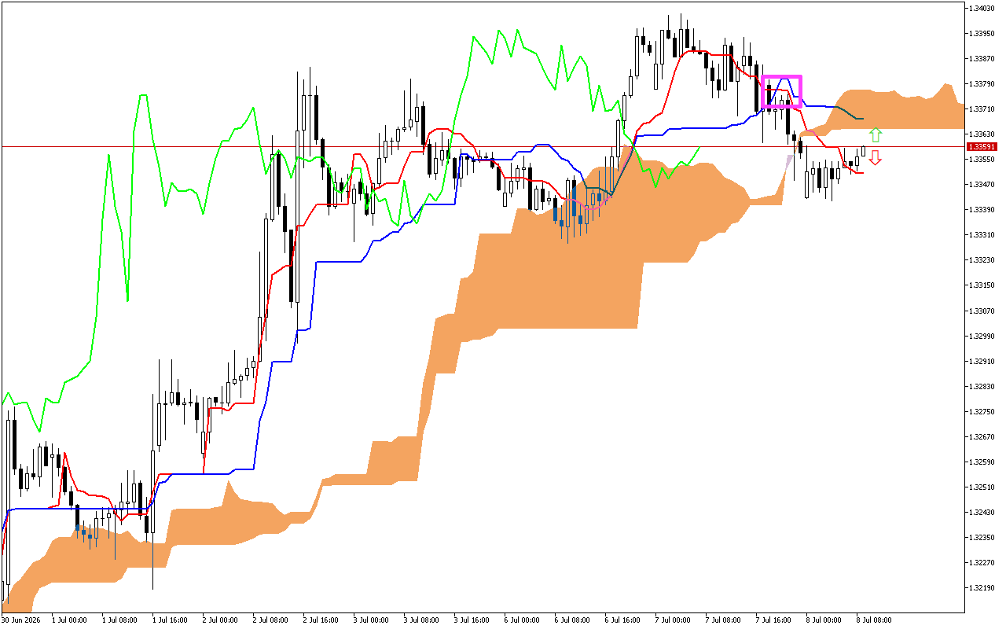Click price level 1.33630 on the axis
This screenshot has height=629, width=1006.
coord(982,134)
